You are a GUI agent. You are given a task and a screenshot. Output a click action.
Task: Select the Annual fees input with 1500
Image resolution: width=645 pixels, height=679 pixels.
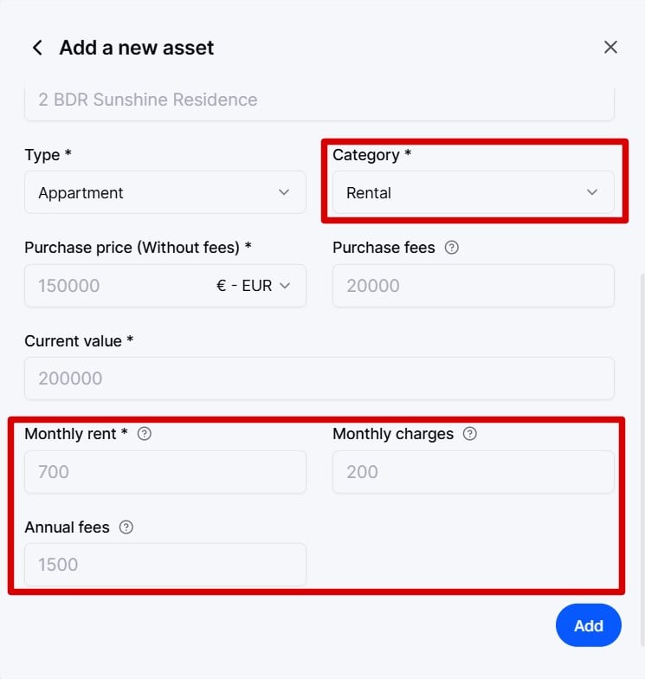[164, 565]
